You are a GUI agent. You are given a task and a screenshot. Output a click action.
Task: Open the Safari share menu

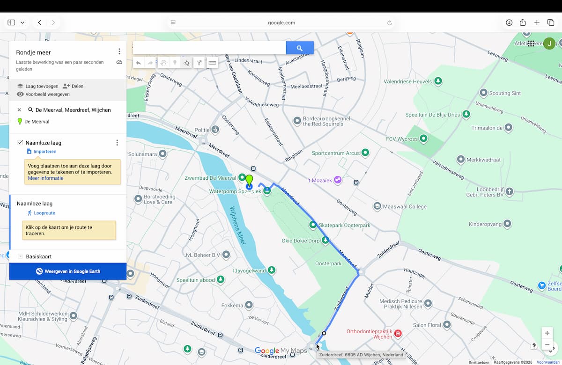pyautogui.click(x=523, y=22)
